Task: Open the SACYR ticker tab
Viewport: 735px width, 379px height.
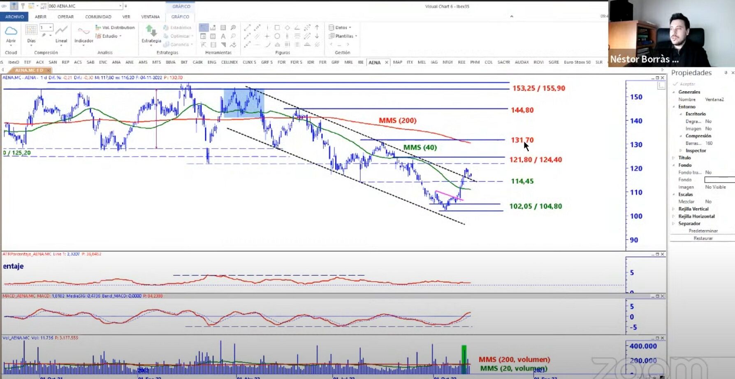Action: (x=504, y=62)
